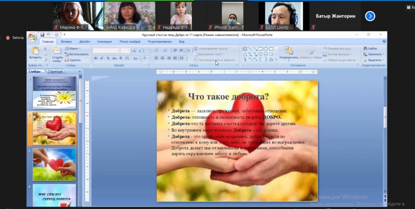Click the Create Slide (Создать слайд) icon

(57, 51)
